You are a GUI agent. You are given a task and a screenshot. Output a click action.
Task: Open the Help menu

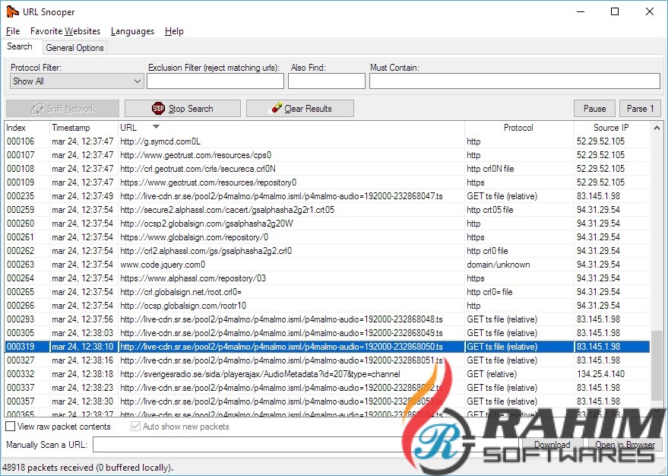pyautogui.click(x=174, y=31)
